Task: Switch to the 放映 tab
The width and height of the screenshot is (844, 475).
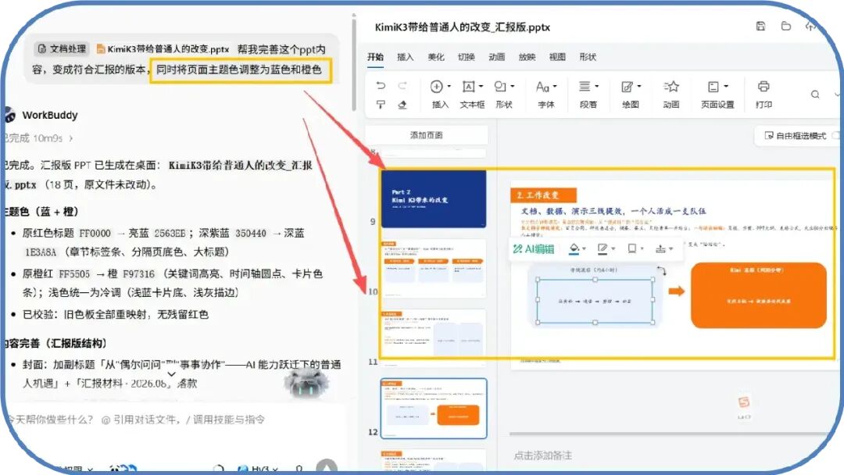Action: tap(527, 57)
